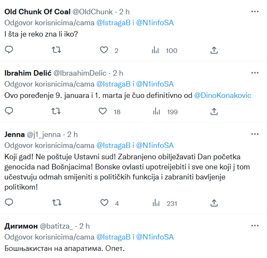Screen dimensions: 267x258
Task: Share Old Chunk Of Coal's tweet
Action: click(214, 50)
